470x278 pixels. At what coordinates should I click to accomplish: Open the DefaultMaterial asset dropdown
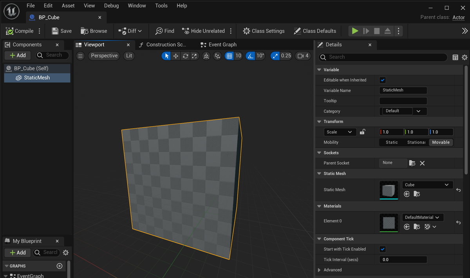point(423,217)
